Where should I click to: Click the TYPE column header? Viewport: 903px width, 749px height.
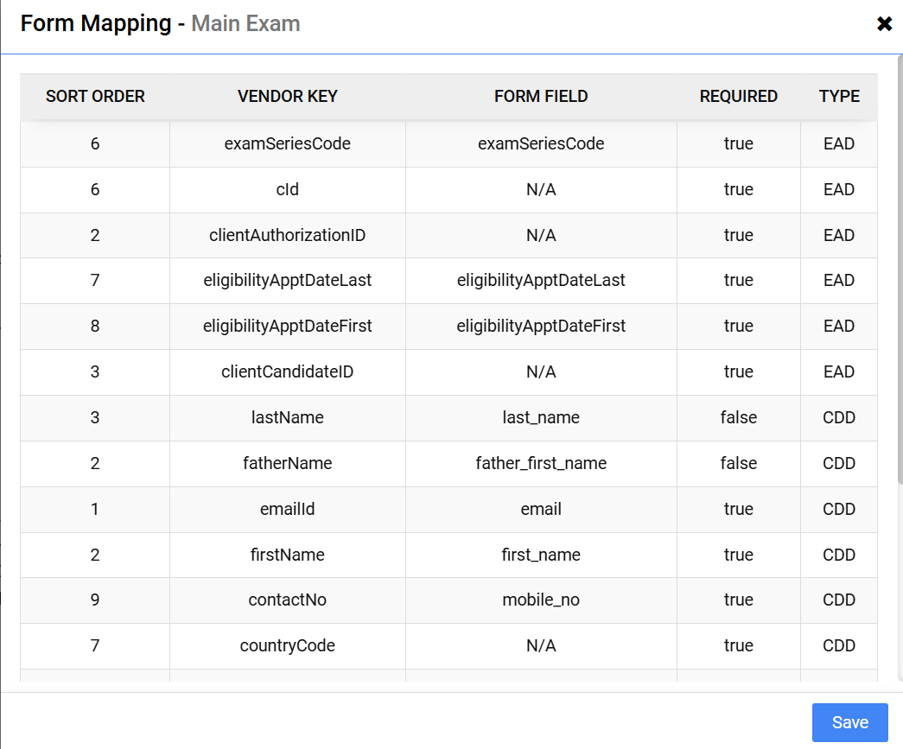click(x=838, y=97)
